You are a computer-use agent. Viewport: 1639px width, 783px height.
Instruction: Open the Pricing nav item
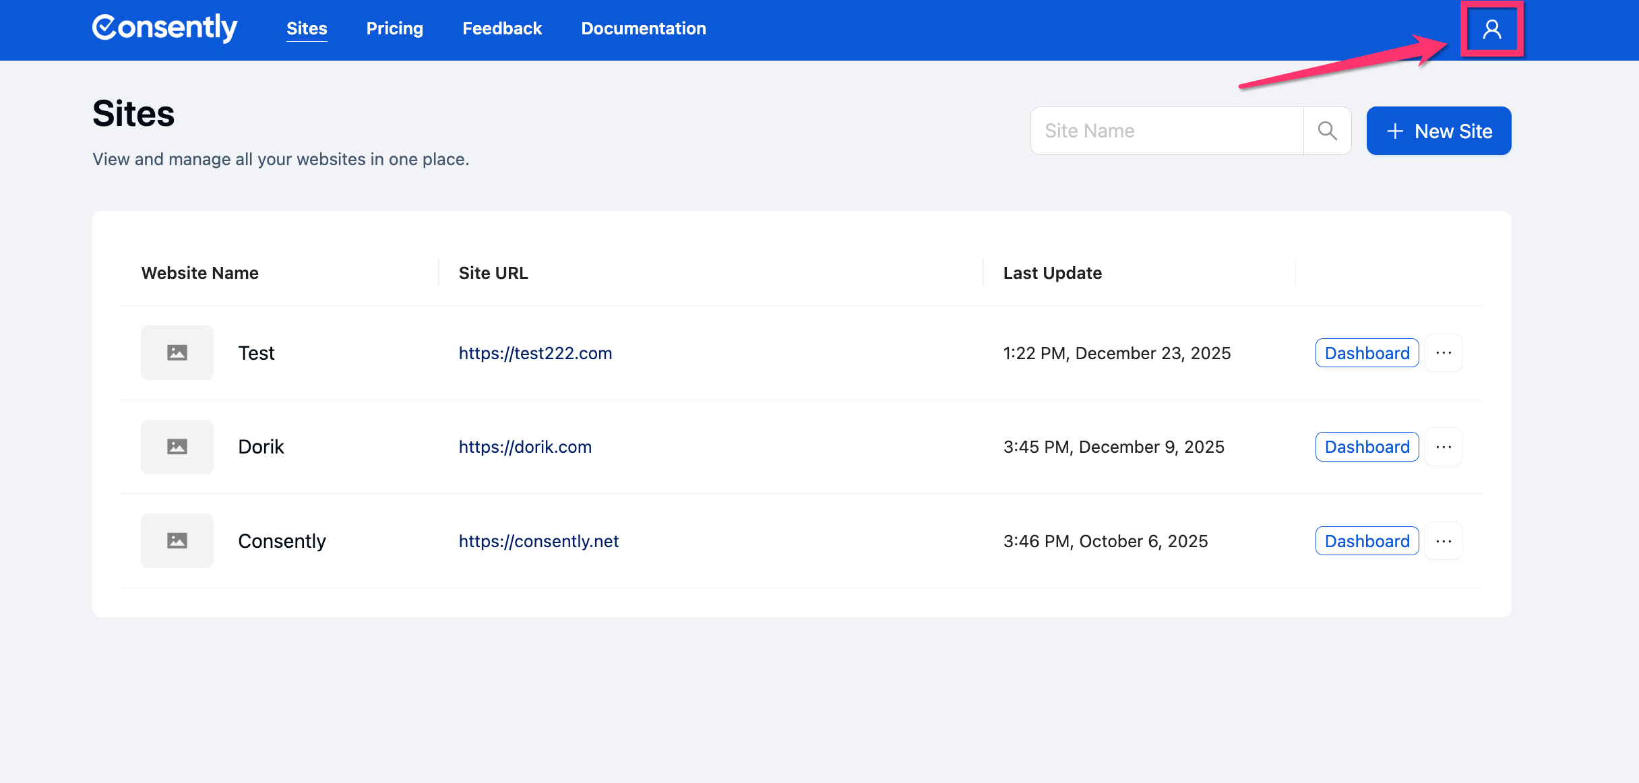tap(394, 28)
